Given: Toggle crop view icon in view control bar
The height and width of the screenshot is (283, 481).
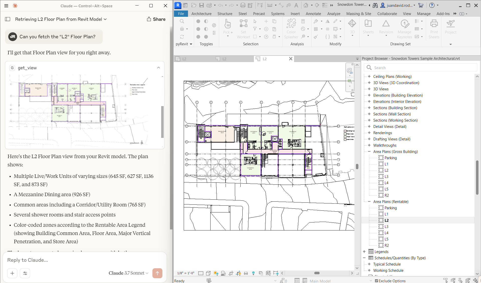Looking at the screenshot, I should tap(231, 273).
